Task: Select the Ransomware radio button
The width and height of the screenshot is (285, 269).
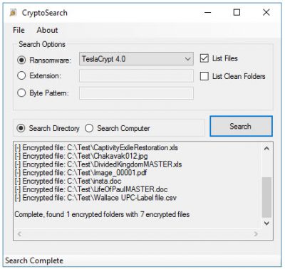Action: pyautogui.click(x=21, y=60)
